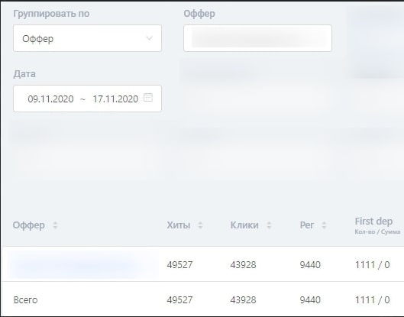Image resolution: width=404 pixels, height=317 pixels.
Task: Click the Группировать по label
Action: tap(51, 14)
